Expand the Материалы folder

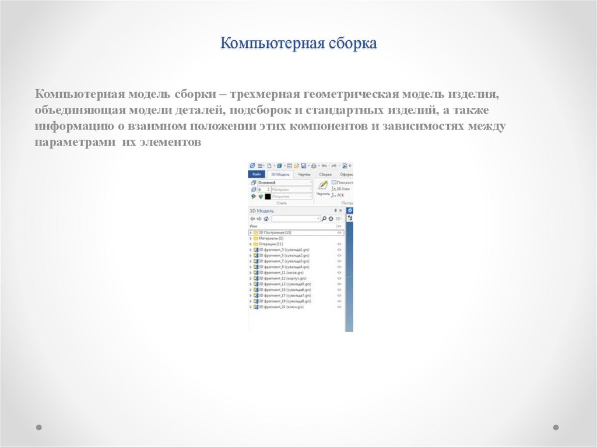click(250, 238)
